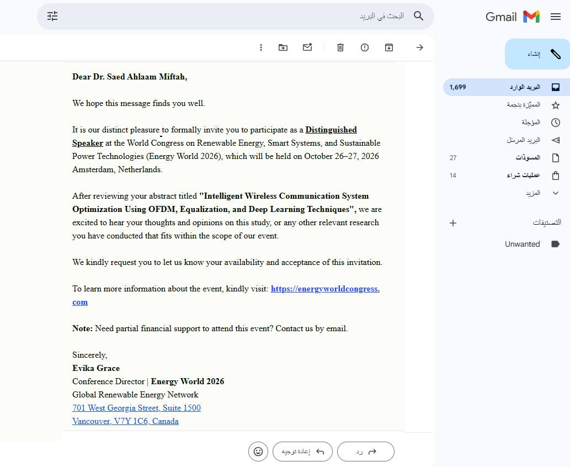The width and height of the screenshot is (570, 467).
Task: Open the three-dot more options menu
Action: (261, 47)
